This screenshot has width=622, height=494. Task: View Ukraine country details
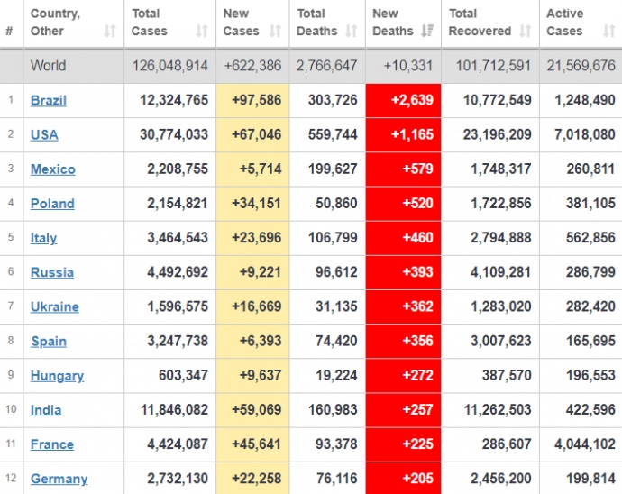coord(55,306)
